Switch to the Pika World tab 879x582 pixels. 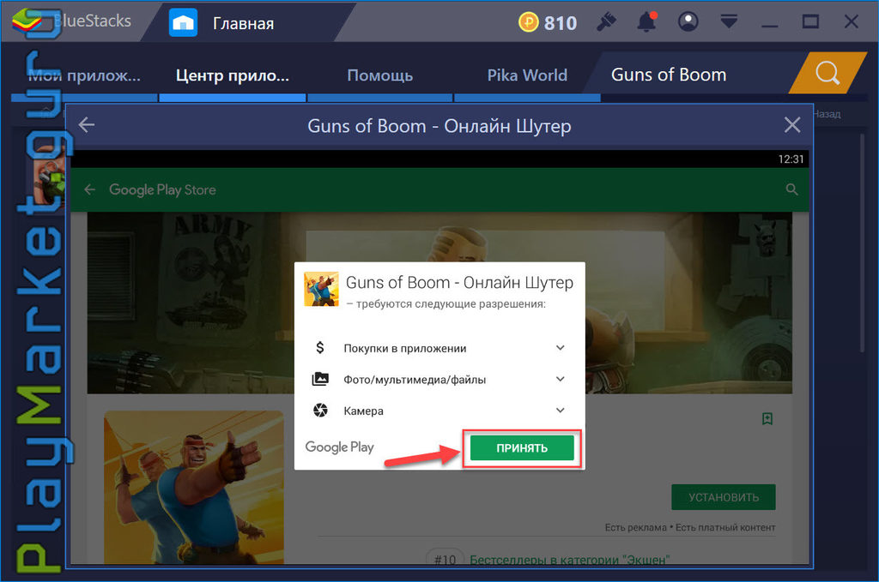point(527,75)
